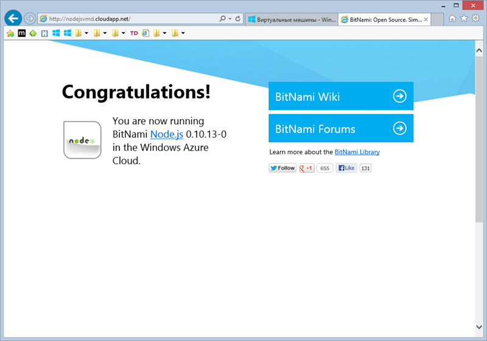This screenshot has height=341, width=487.
Task: Click the Refresh page icon
Action: click(x=238, y=19)
